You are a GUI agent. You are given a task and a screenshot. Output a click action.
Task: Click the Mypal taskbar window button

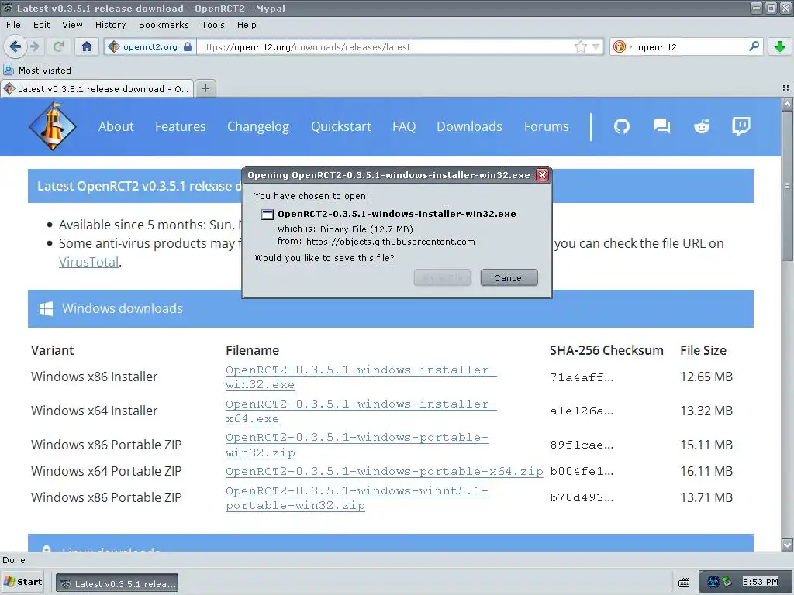point(117,583)
